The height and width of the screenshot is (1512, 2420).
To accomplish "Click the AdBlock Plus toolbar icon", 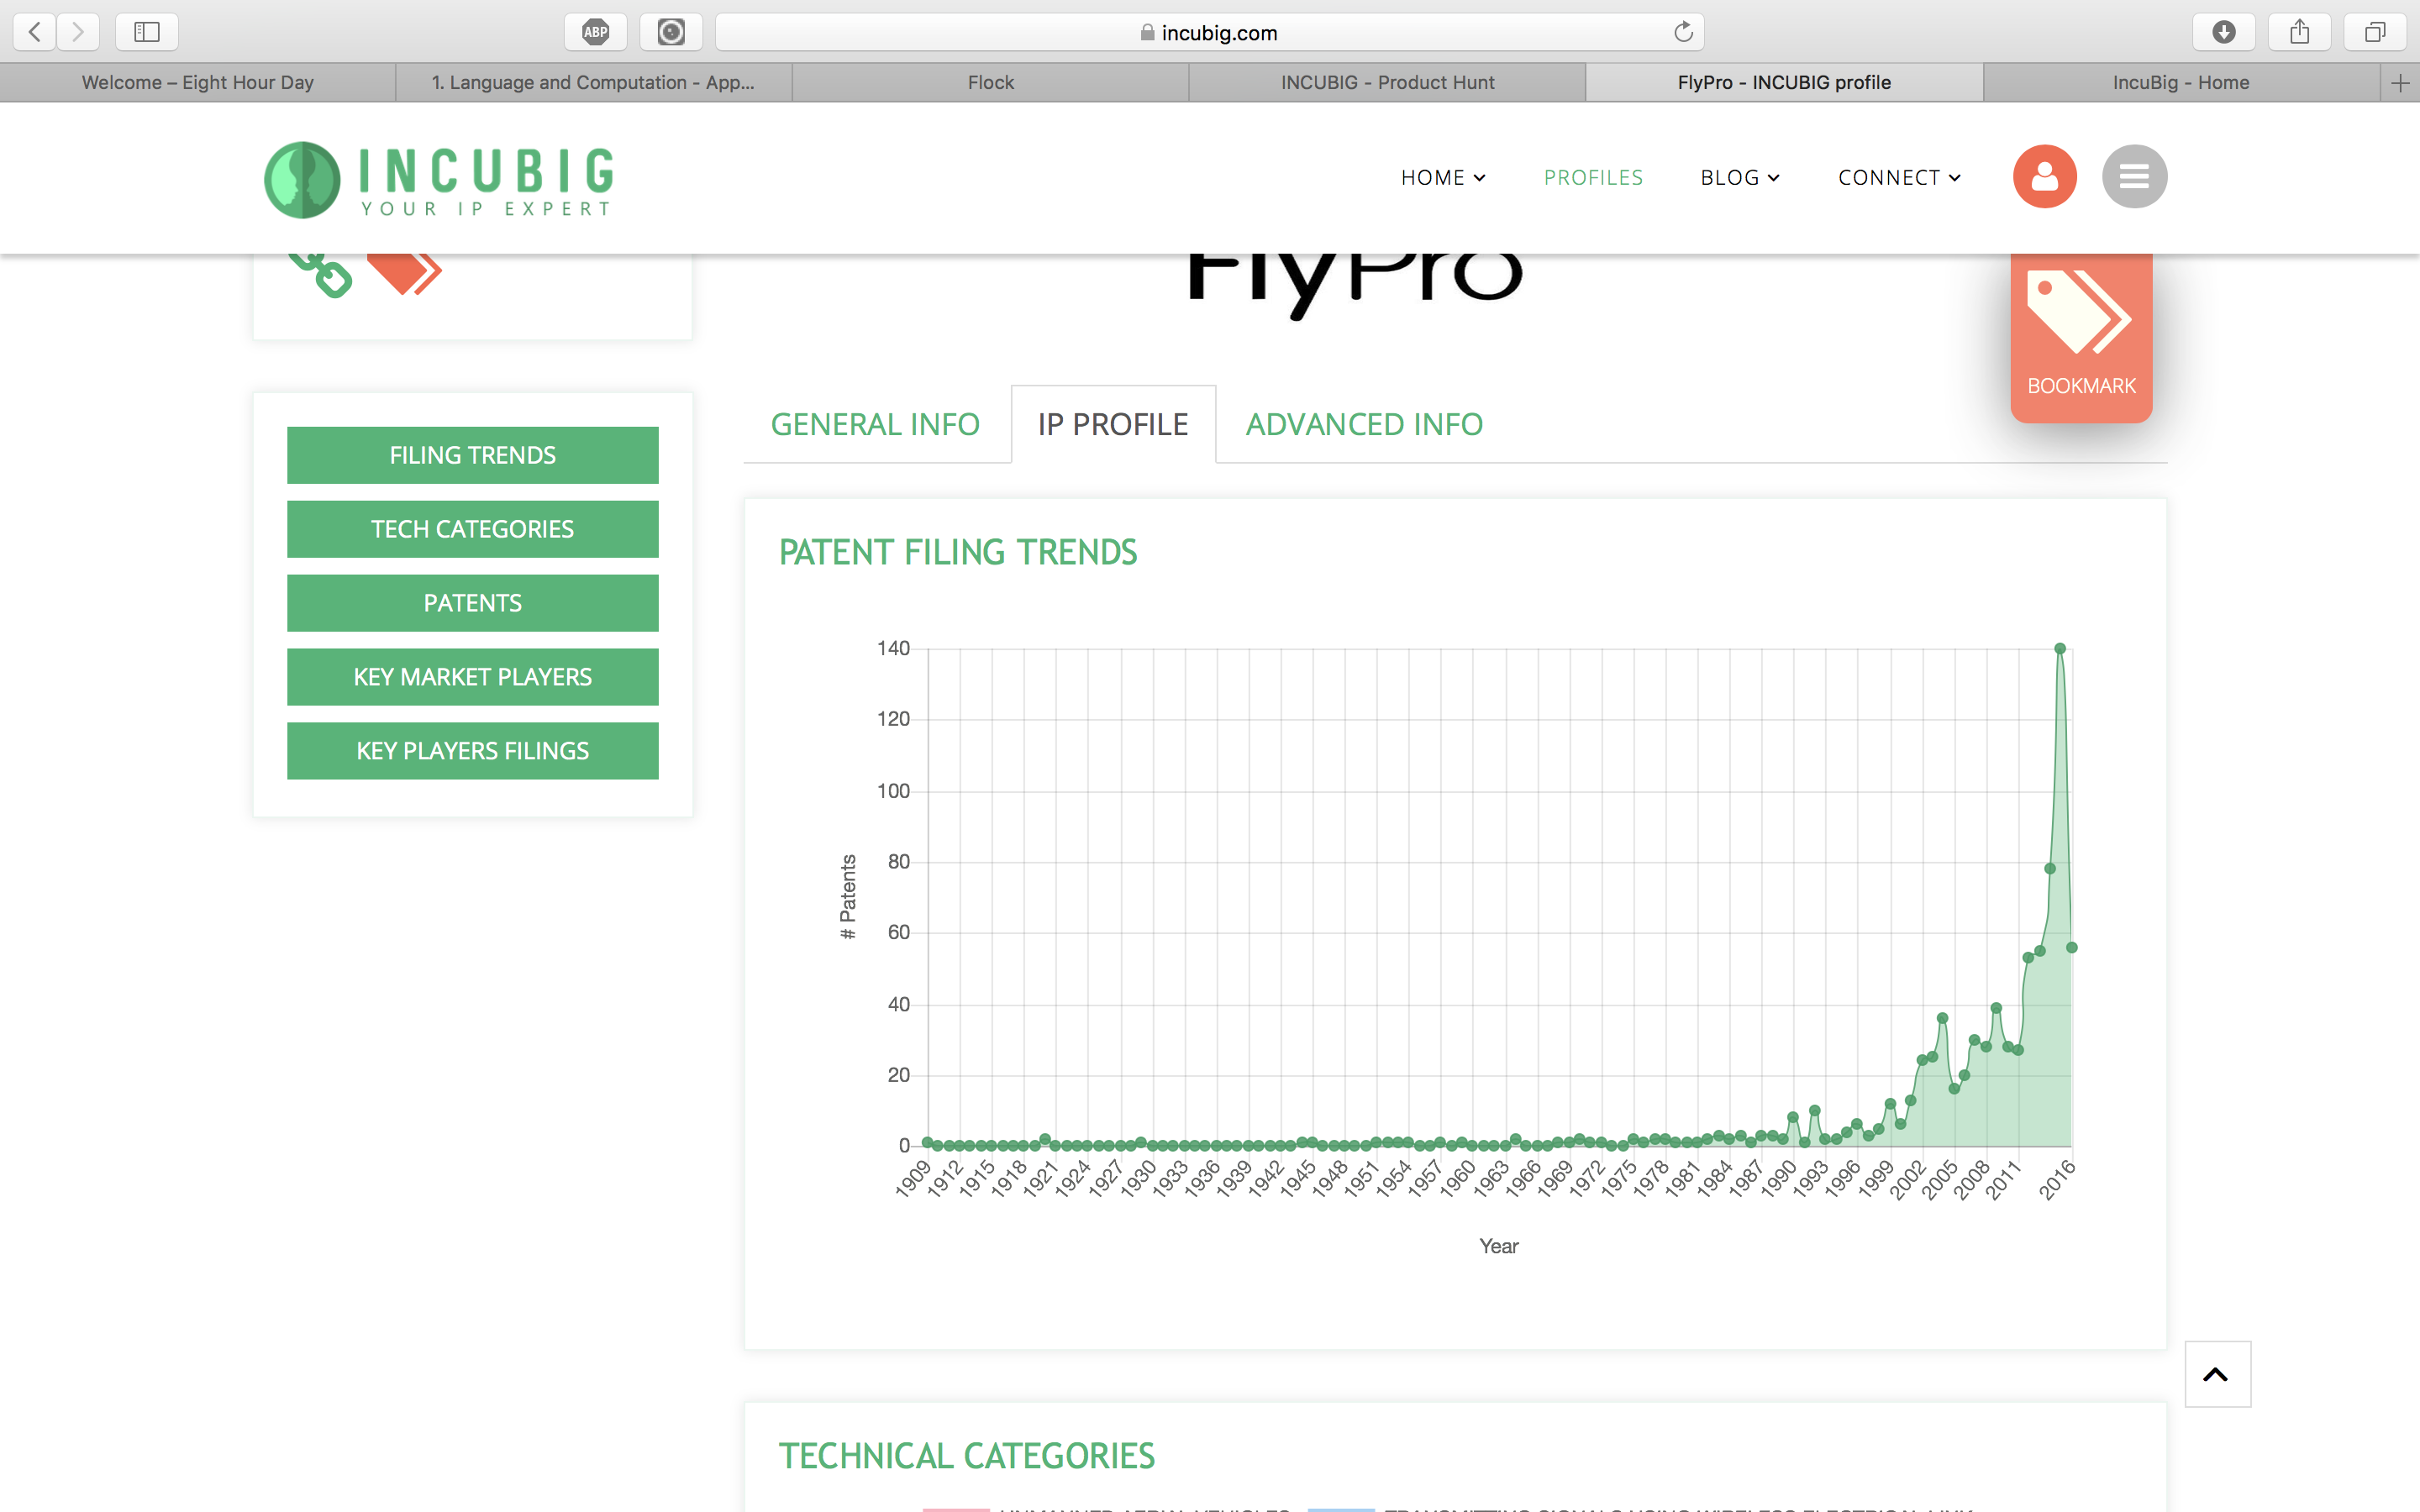I will [x=595, y=32].
